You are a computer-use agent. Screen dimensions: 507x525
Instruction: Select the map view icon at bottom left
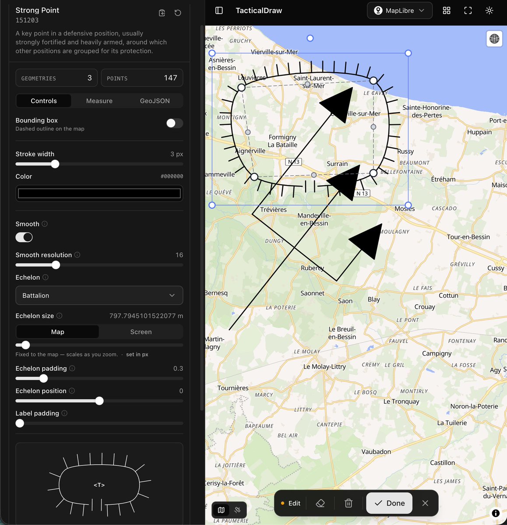tap(221, 510)
